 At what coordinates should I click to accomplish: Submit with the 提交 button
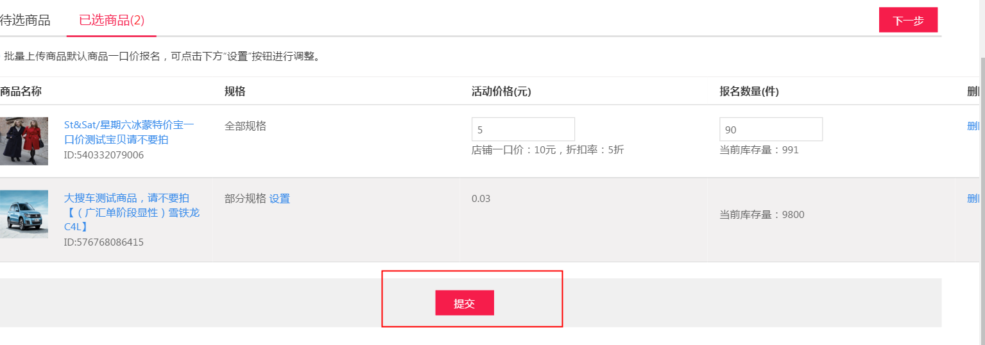coord(465,303)
